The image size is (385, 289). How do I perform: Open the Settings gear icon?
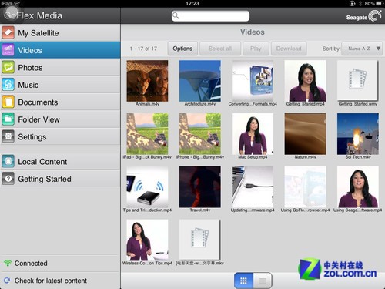click(8, 136)
